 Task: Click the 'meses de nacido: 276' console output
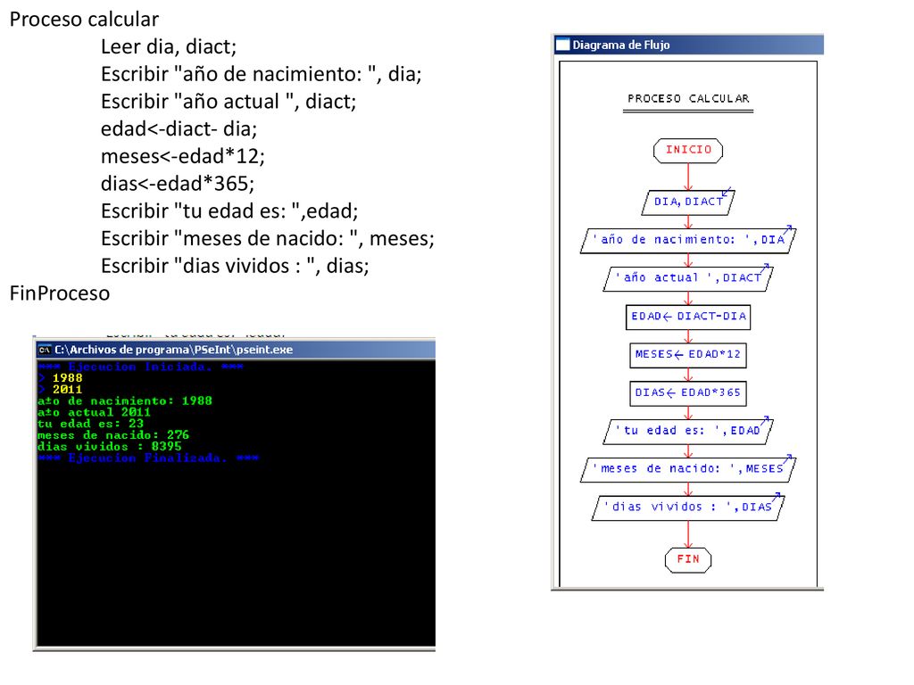(x=113, y=435)
